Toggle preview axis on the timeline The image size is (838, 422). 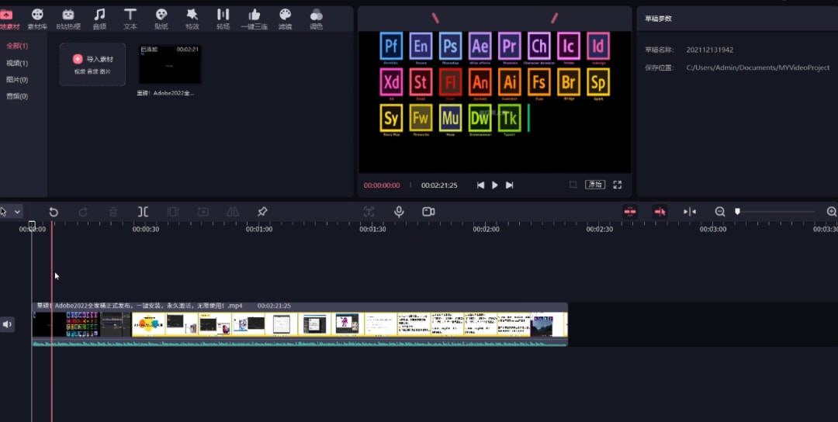point(690,212)
